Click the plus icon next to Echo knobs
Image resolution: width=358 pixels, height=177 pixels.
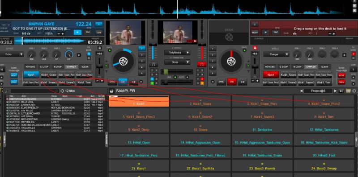[79, 55]
